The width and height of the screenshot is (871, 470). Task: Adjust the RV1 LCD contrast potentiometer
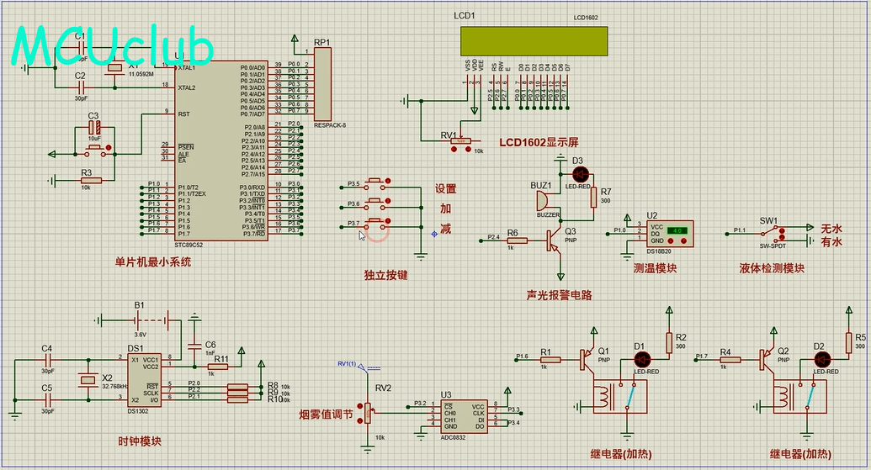pyautogui.click(x=460, y=141)
